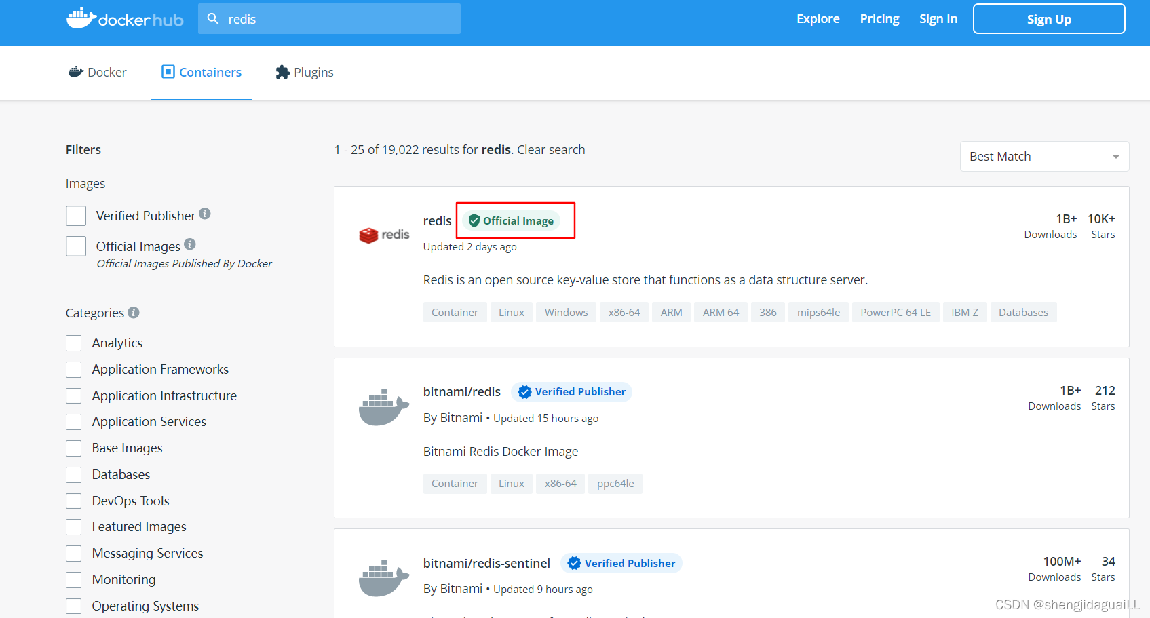The height and width of the screenshot is (618, 1150).
Task: Click the Official Images info icon
Action: point(190,244)
